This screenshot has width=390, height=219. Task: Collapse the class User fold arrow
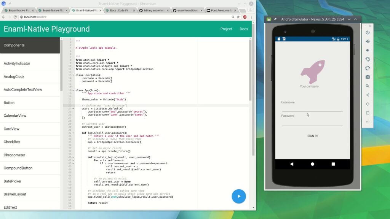click(73, 75)
